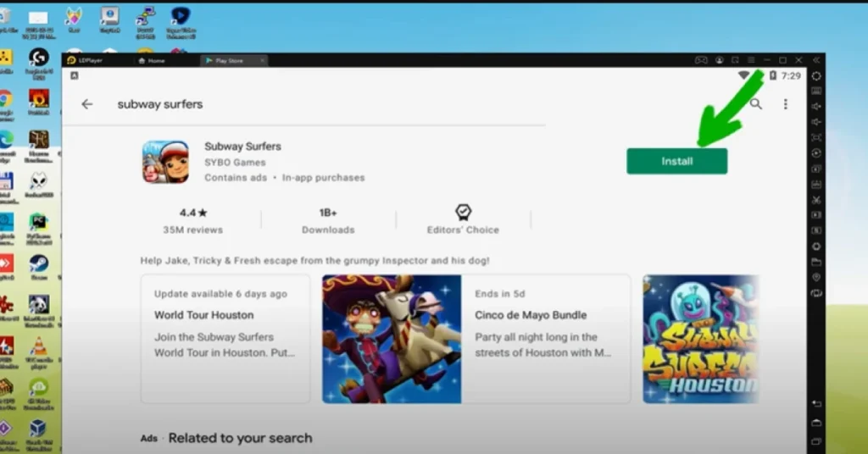Open the account icon in title bar
The height and width of the screenshot is (454, 868).
[x=719, y=60]
